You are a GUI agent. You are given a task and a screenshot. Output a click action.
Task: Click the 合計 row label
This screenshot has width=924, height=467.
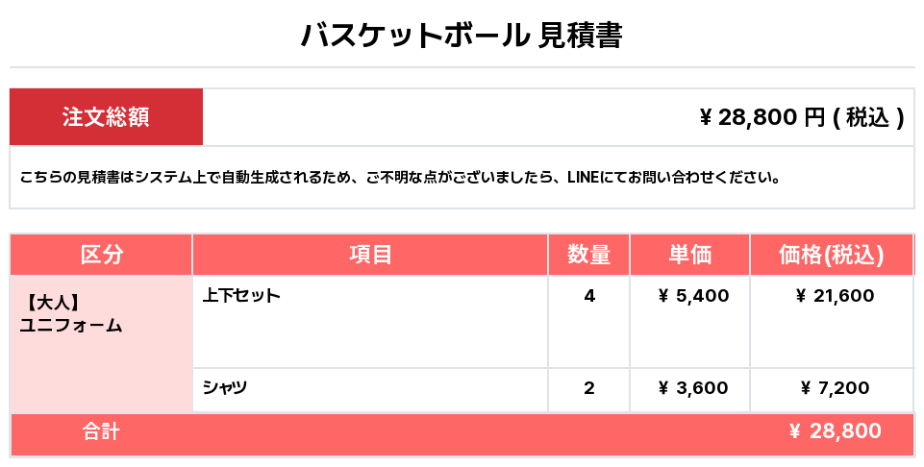tap(101, 431)
